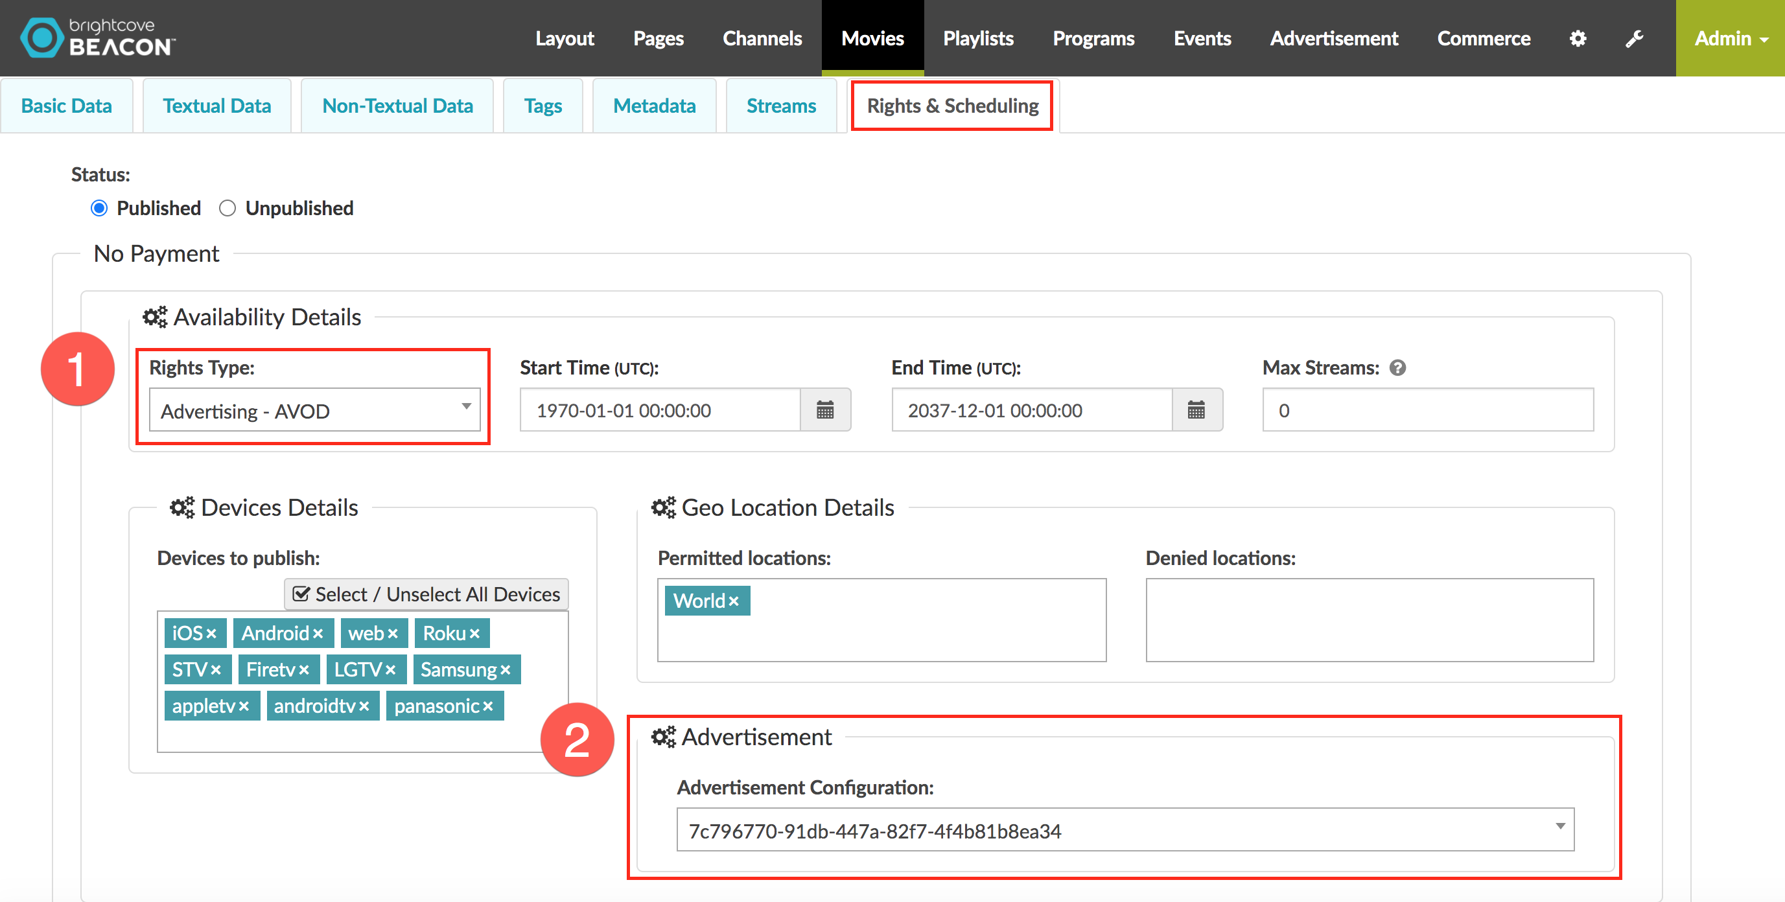Go to the Textual Data tab
The height and width of the screenshot is (902, 1785).
[216, 106]
